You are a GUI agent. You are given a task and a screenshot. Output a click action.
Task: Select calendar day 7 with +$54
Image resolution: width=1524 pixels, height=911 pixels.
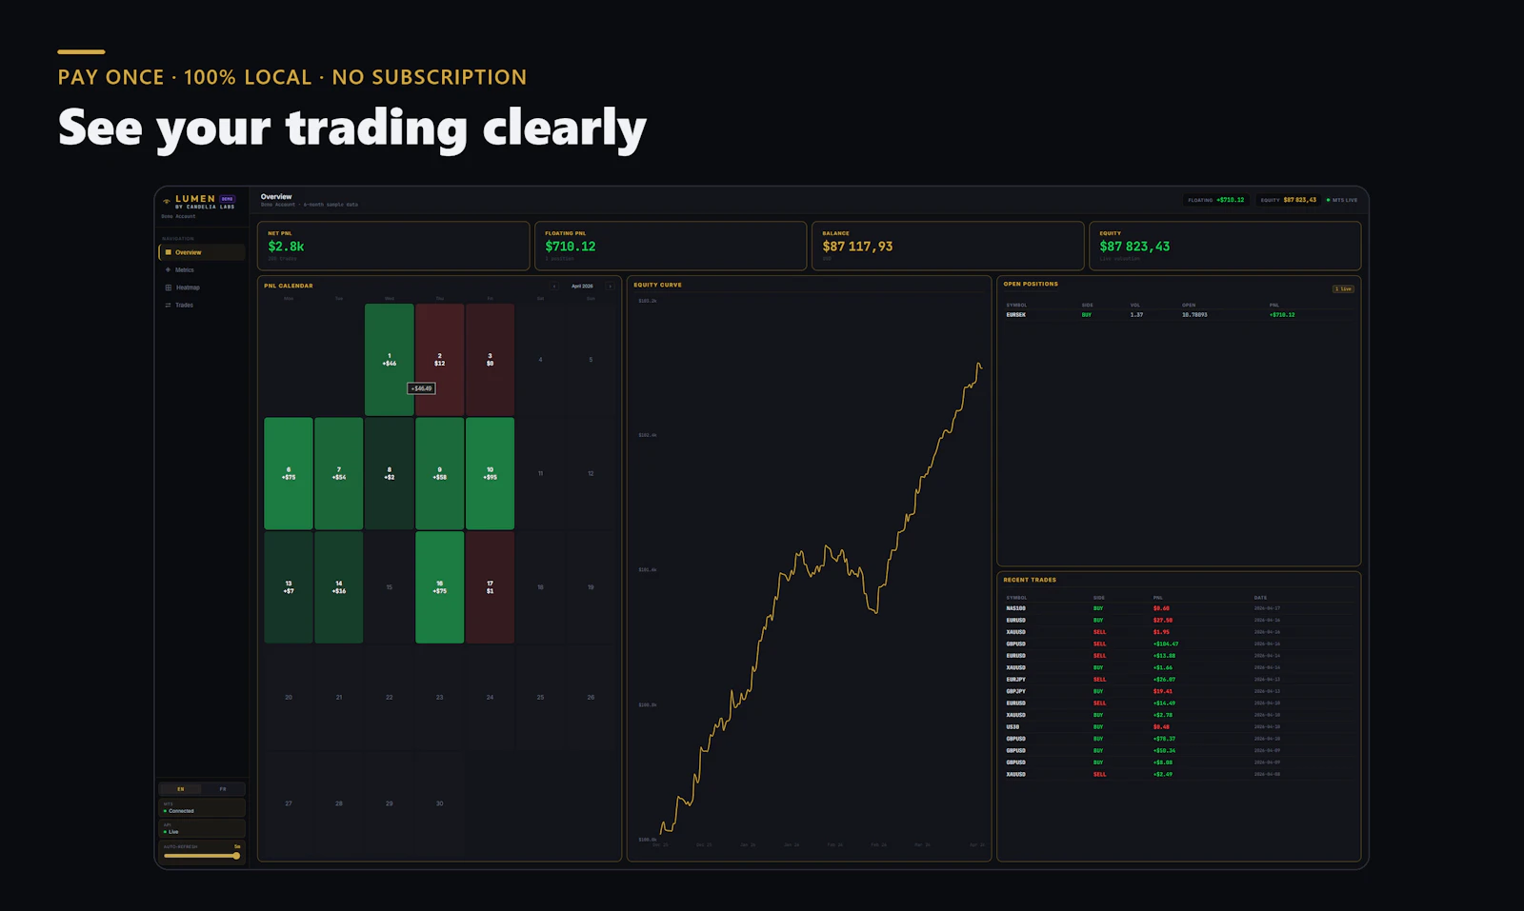339,473
